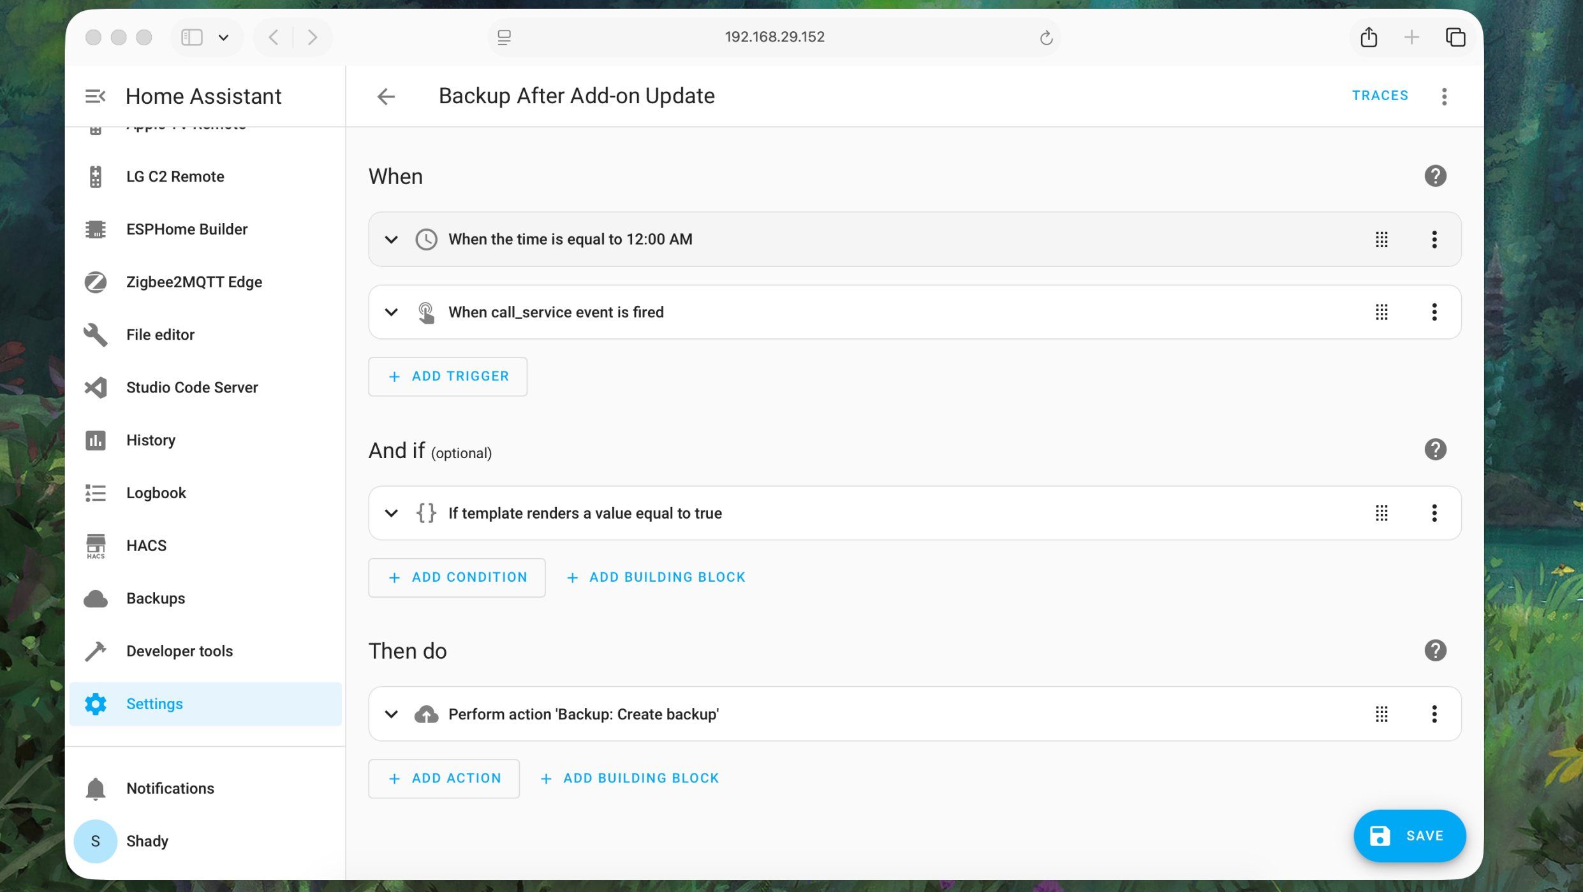
Task: Open Zigbee2MQTT Edge in the sidebar
Action: tap(205, 282)
